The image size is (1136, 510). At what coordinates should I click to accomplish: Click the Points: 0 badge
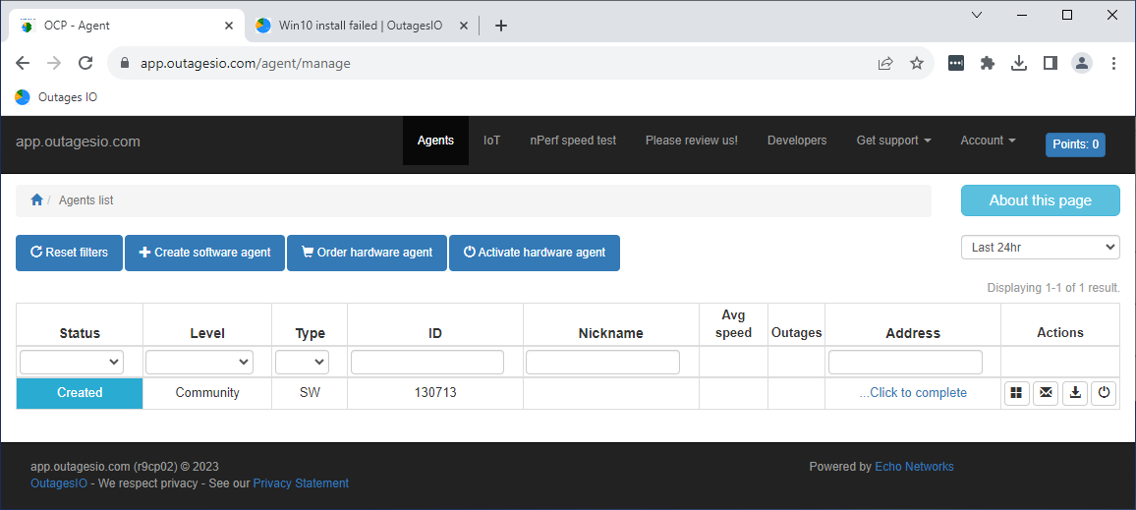coord(1075,144)
